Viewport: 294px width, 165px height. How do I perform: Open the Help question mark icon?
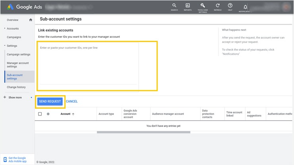click(230, 6)
